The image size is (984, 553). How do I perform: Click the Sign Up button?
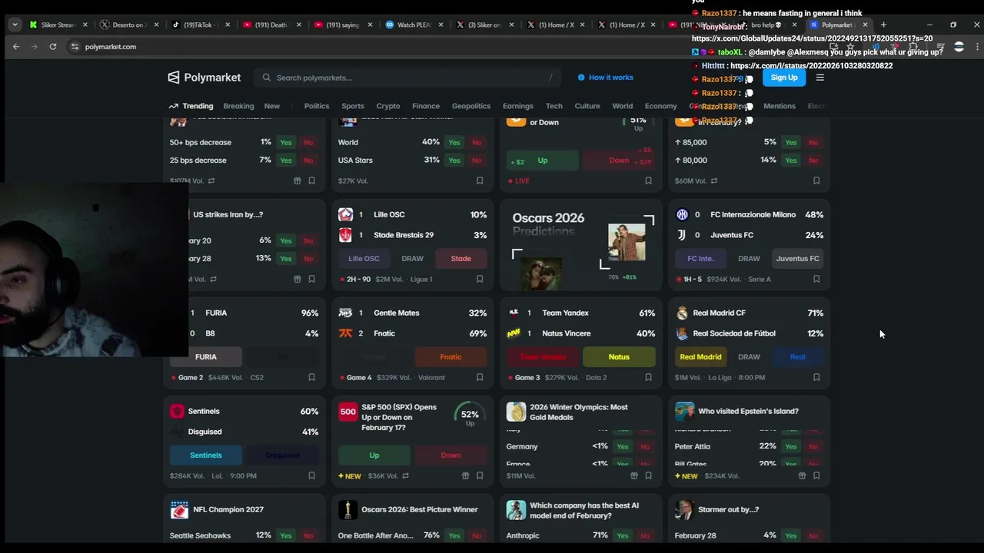pos(784,78)
